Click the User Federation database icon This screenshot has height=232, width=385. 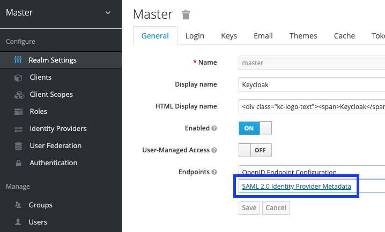(x=18, y=146)
